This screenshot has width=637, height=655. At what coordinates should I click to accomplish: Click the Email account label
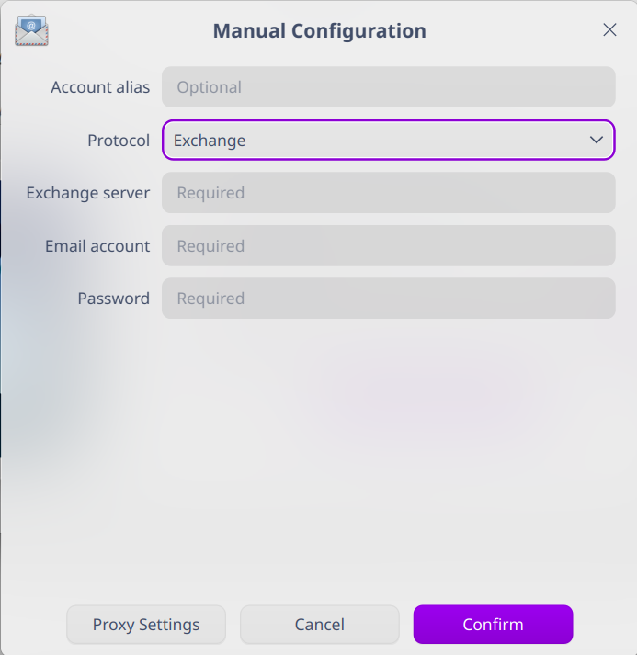[97, 246]
